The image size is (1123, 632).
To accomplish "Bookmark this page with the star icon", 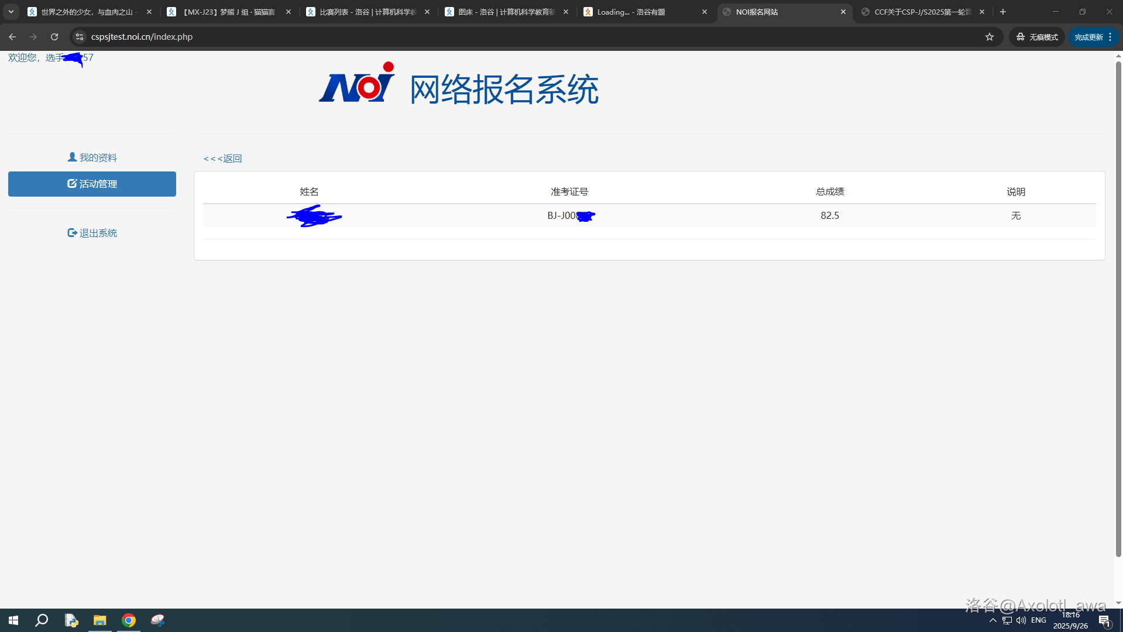I will tap(989, 36).
